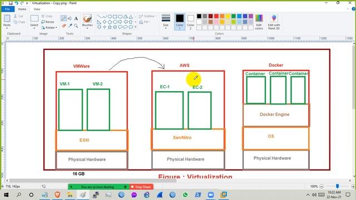
Task: Activate Color 1 swatch
Action: coord(179,22)
